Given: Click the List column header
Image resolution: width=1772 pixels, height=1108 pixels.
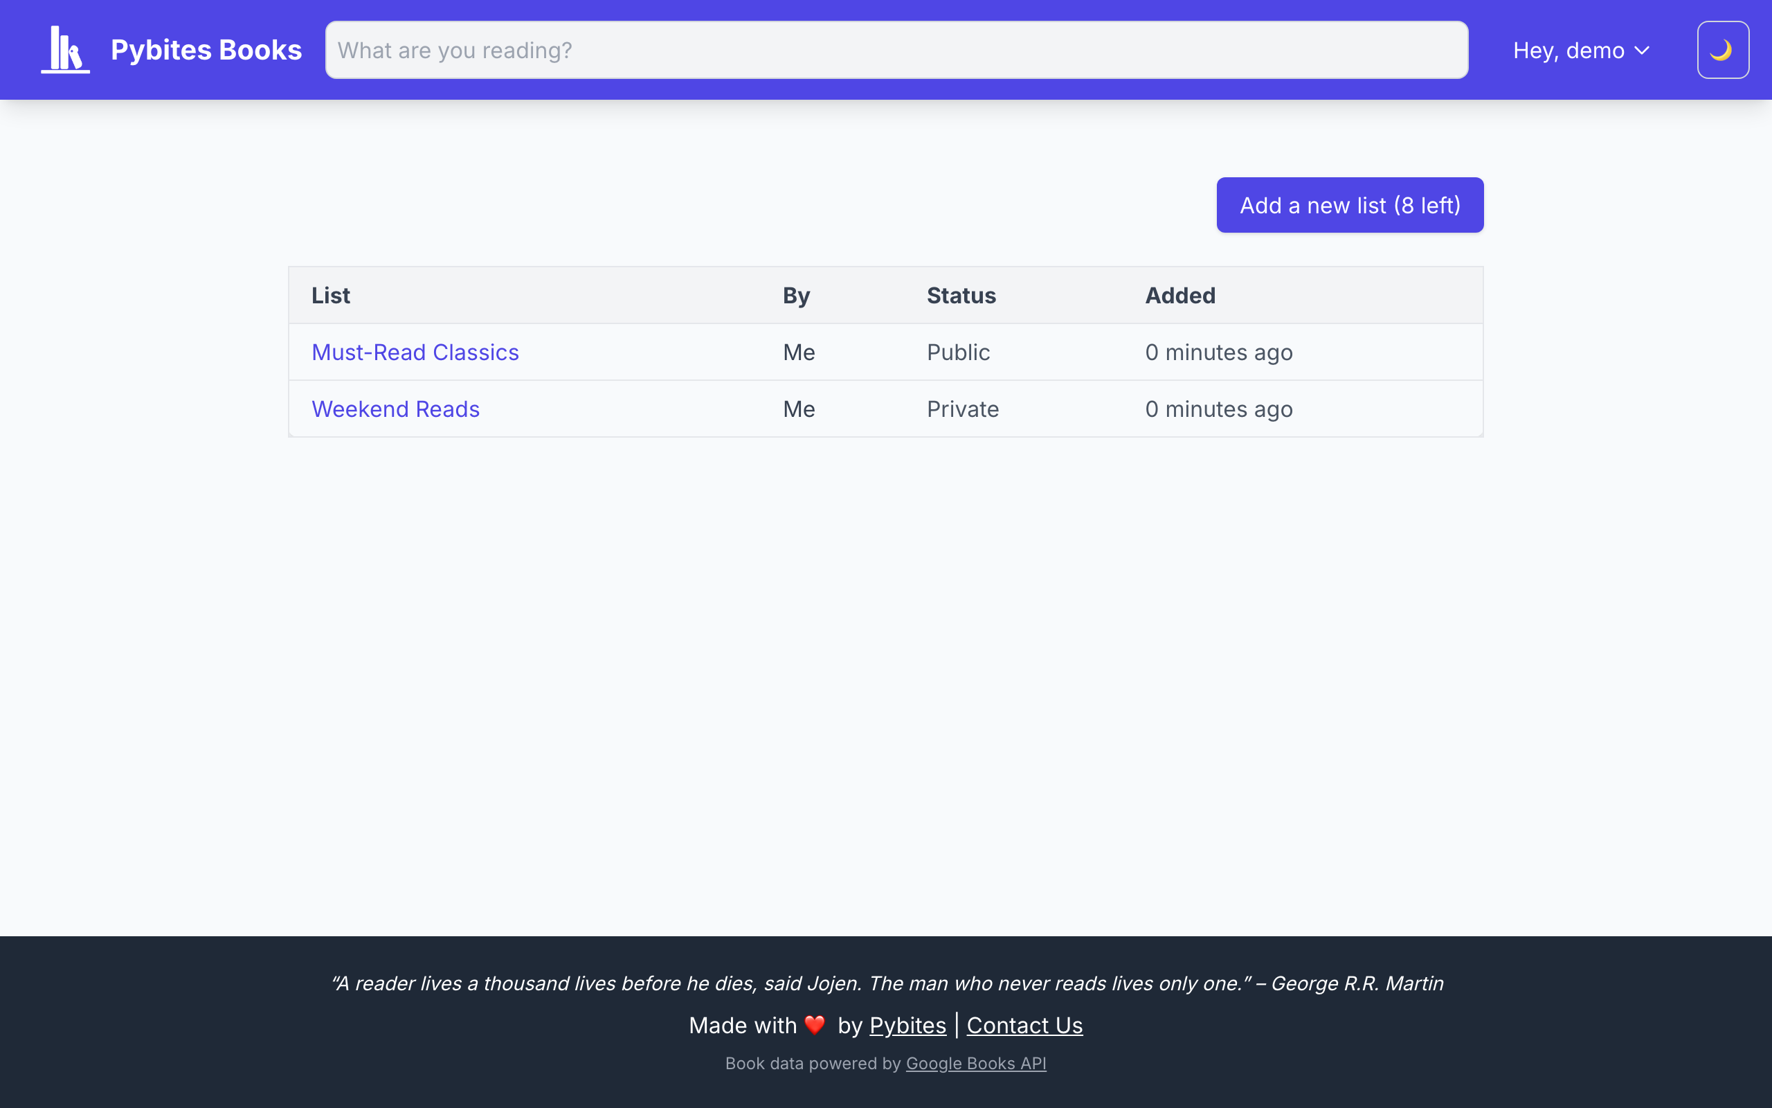Looking at the screenshot, I should pyautogui.click(x=330, y=295).
